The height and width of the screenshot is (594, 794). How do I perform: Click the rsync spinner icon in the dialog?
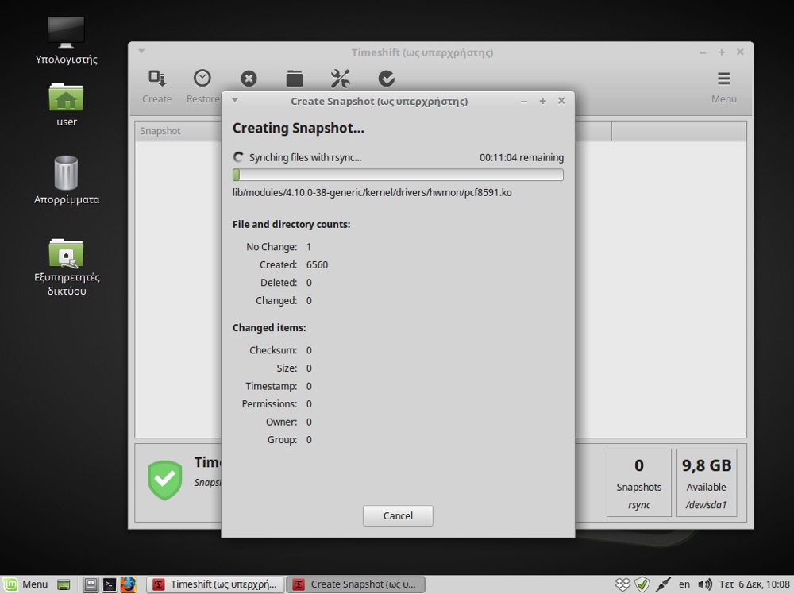(x=238, y=157)
